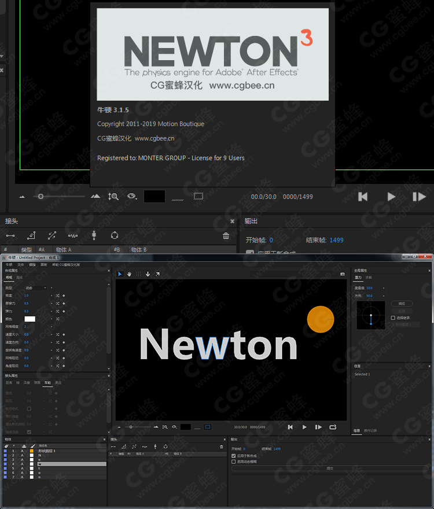The image size is (434, 509).
Task: Close the upper 接头 panel
Action: [232, 221]
